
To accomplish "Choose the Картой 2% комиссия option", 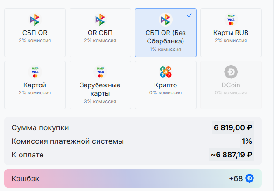I will [35, 85].
